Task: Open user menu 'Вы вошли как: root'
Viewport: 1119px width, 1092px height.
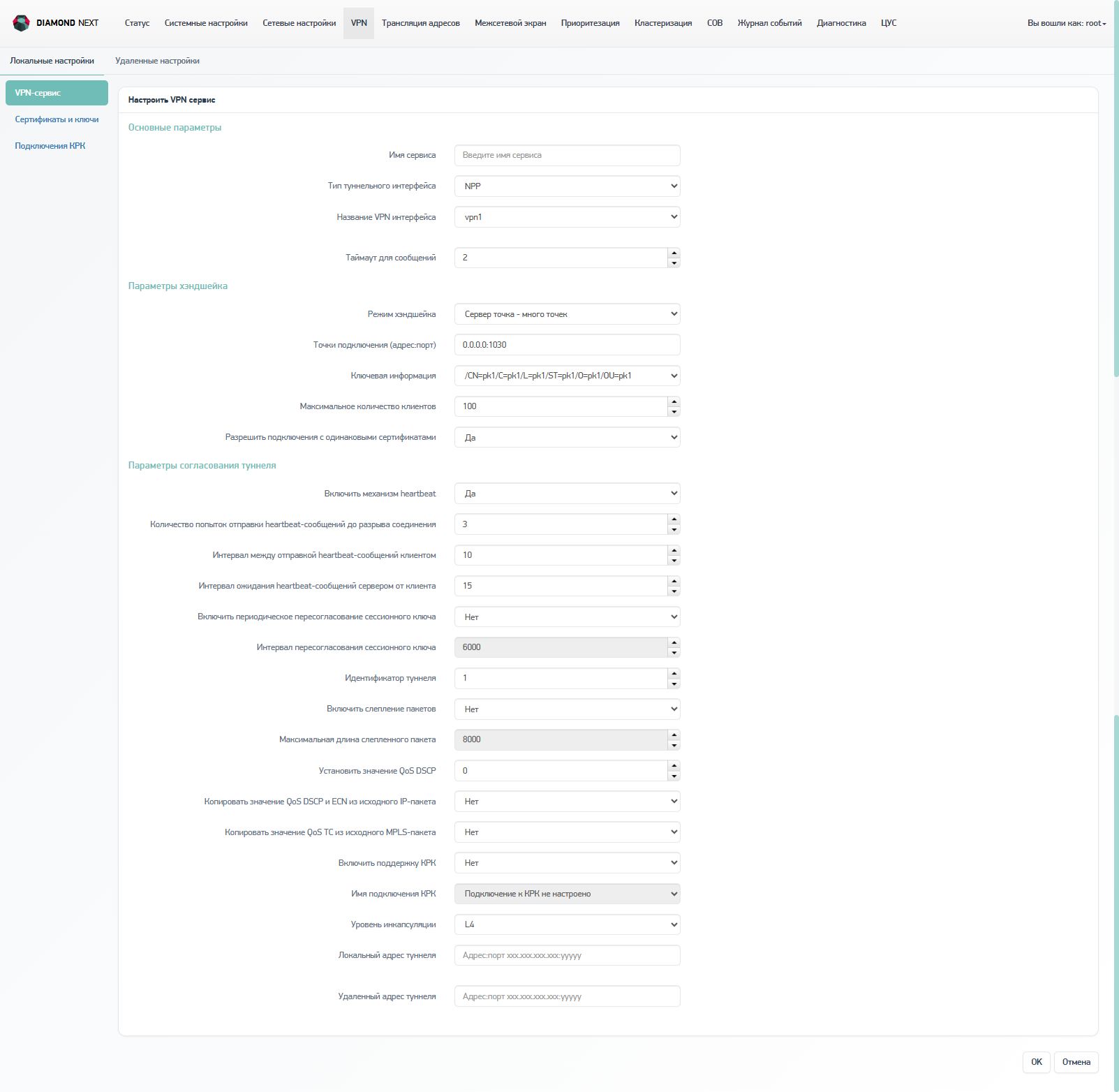Action: [x=1067, y=23]
